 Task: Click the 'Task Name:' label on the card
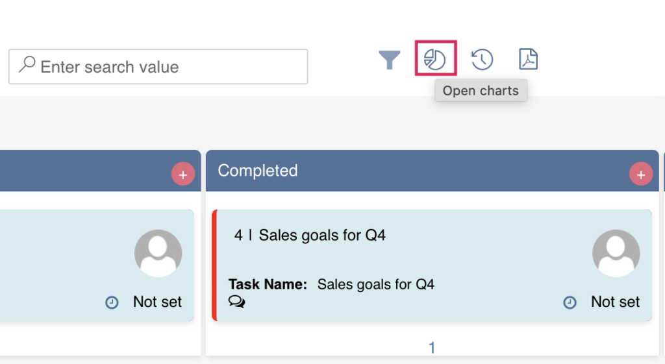coord(268,284)
